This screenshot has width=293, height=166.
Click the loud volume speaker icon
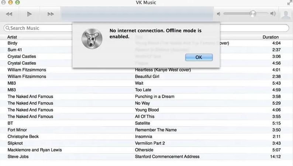point(273,14)
